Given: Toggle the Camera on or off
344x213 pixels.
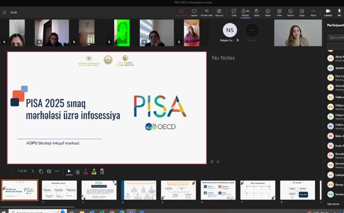Looking at the screenshot, I should click(x=328, y=12).
